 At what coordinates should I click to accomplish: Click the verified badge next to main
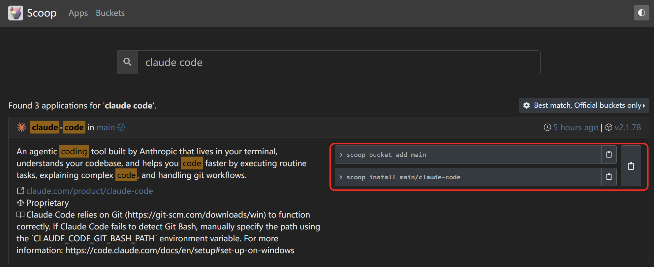(121, 127)
